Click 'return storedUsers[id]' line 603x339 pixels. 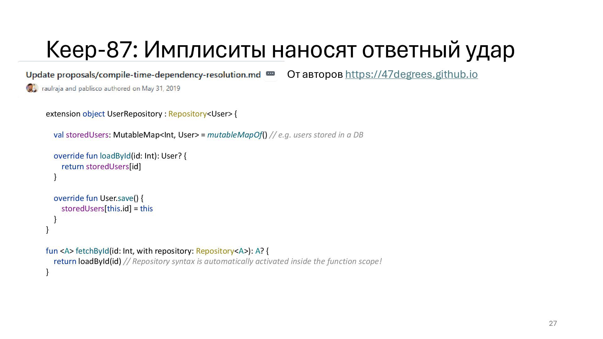[x=101, y=167]
